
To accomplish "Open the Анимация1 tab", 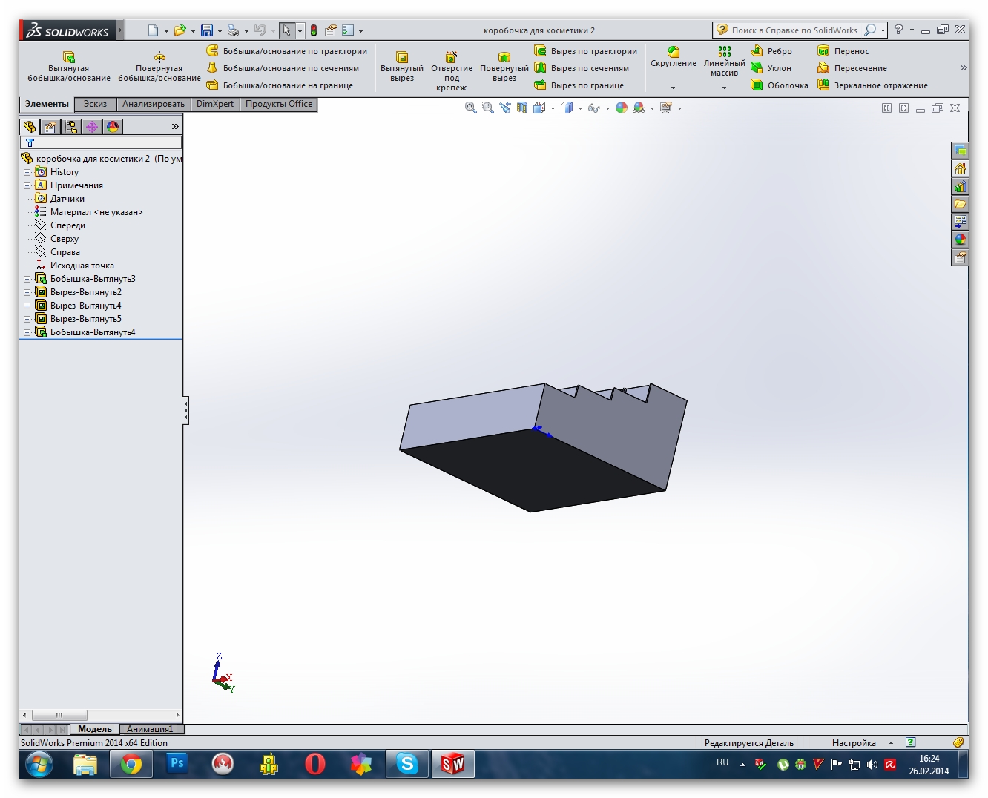I will point(150,729).
